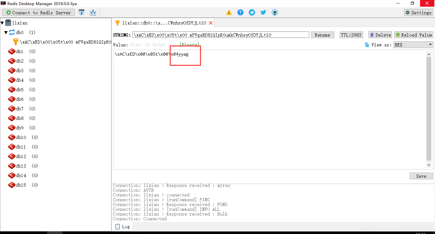Open the Twitter bird icon
The width and height of the screenshot is (435, 234).
[263, 12]
